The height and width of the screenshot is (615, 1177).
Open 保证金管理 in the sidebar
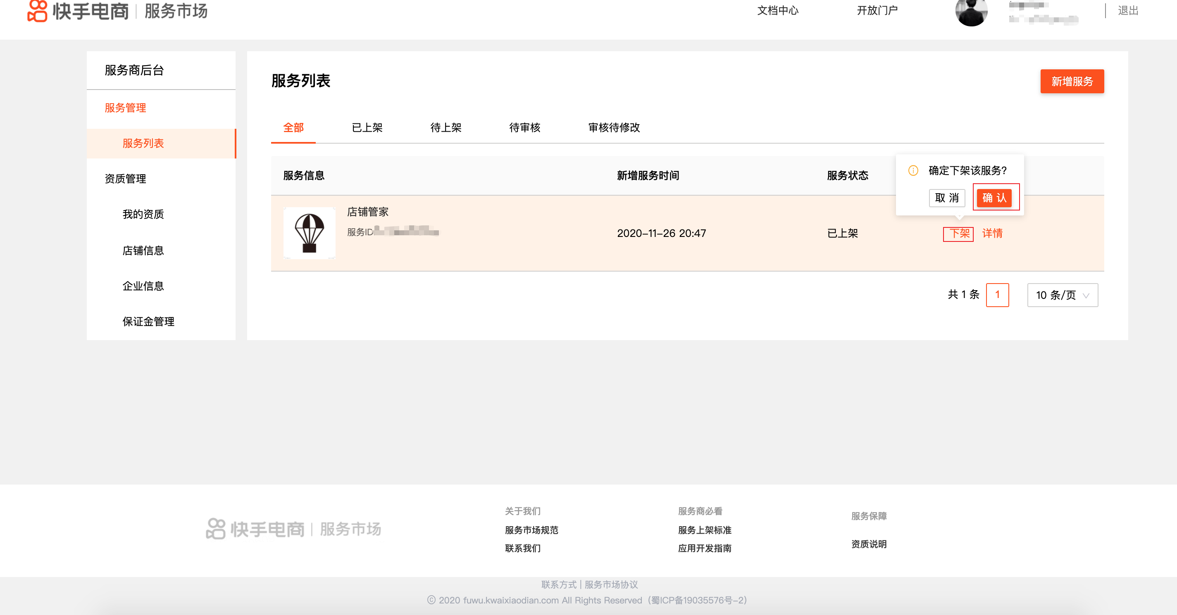click(148, 322)
